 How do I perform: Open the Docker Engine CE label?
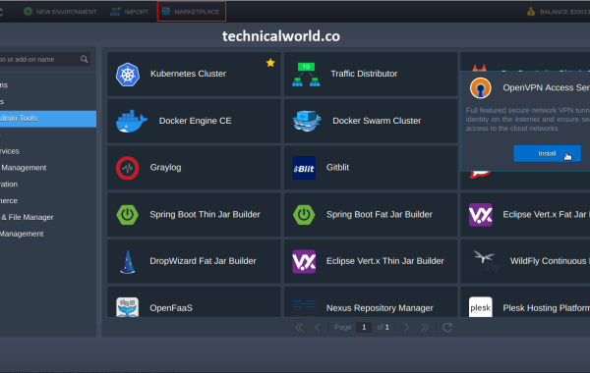tap(195, 121)
